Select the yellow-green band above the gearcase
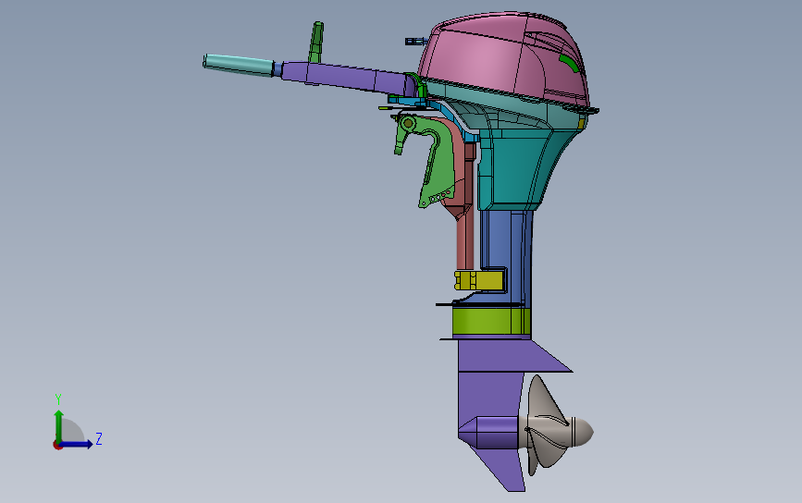Screen dimensions: 802x503 [x=491, y=321]
